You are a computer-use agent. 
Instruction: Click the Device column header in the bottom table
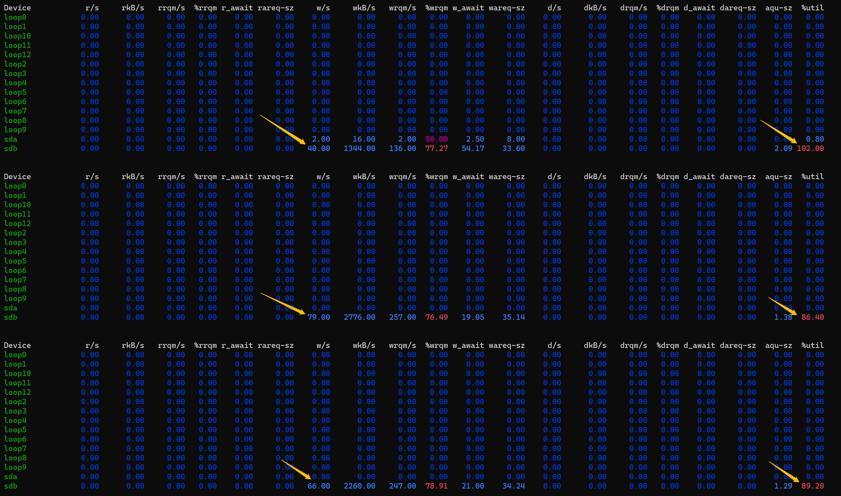[17, 345]
